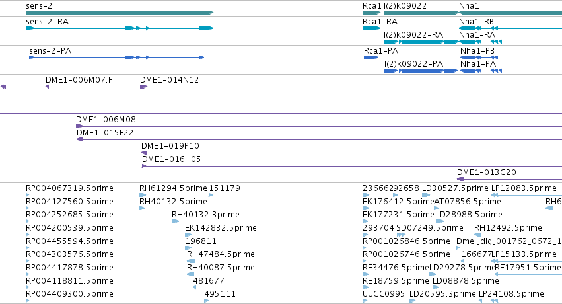Select EST LD08878.5prime
Image resolution: width=562 pixels, height=304 pixels.
(466, 281)
